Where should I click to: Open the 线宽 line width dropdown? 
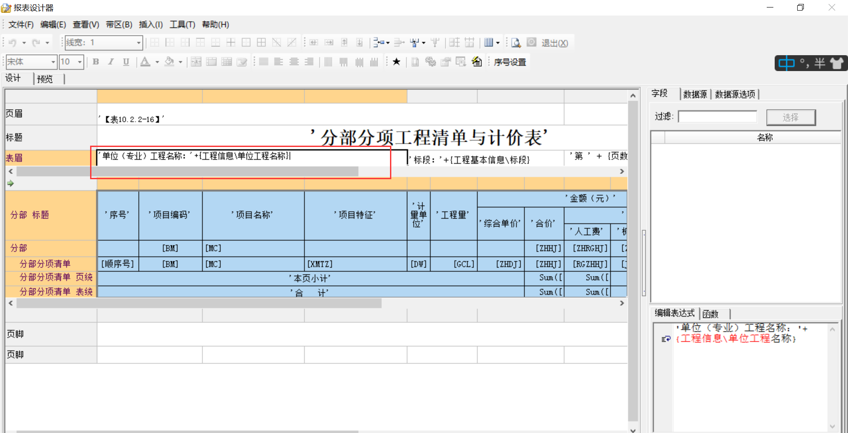click(x=139, y=42)
